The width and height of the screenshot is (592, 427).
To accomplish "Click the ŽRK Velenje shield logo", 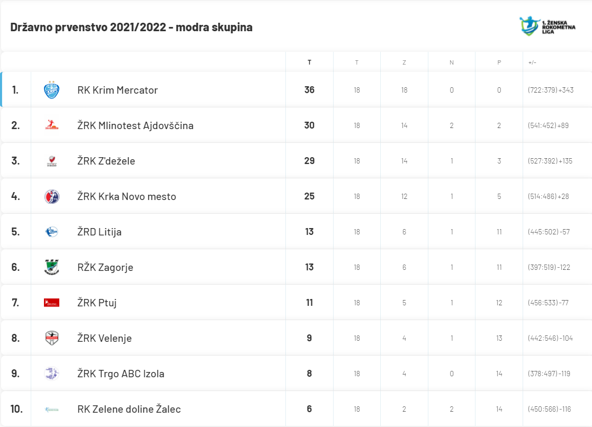I will point(52,338).
